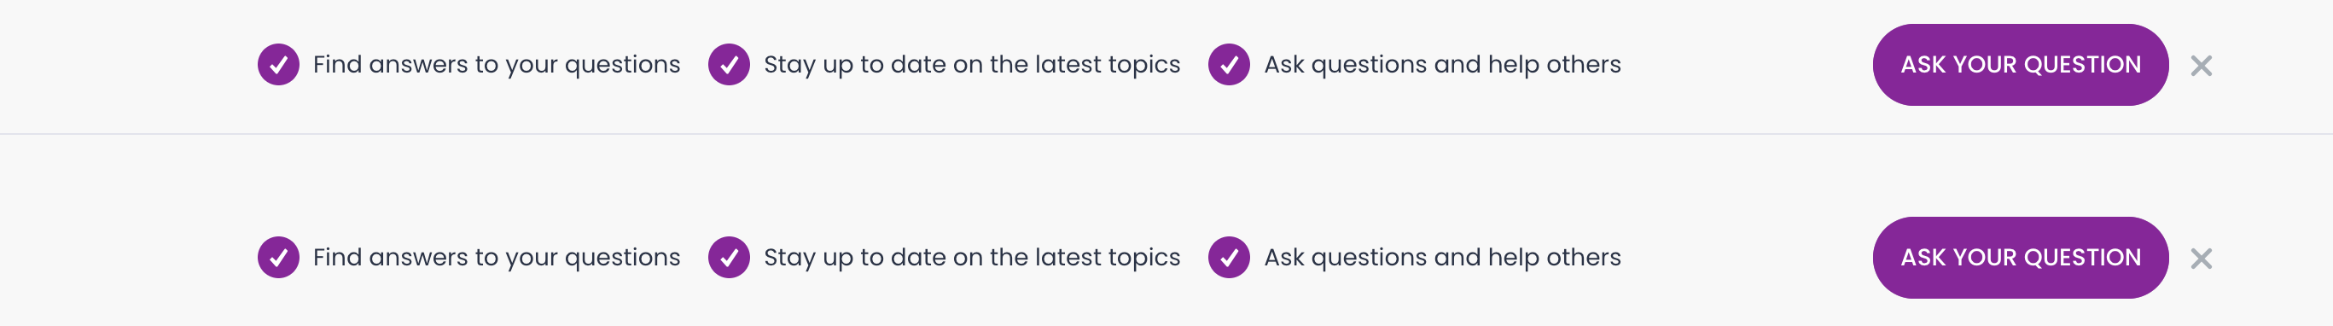
Task: Select 'Ask questions and help others' text in first banner
Action: pos(1443,65)
